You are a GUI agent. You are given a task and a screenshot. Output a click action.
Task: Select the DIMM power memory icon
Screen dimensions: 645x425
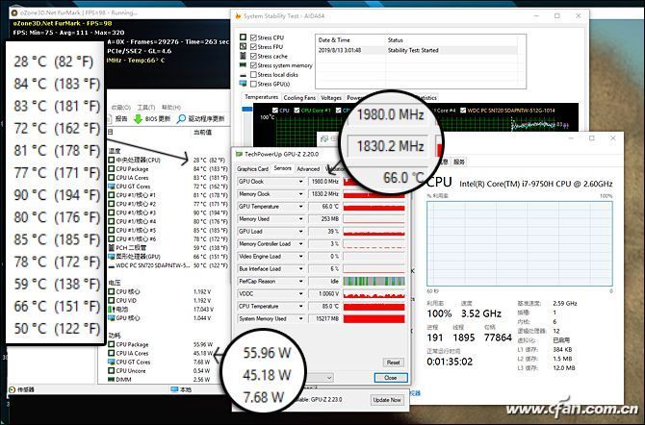pyautogui.click(x=111, y=380)
